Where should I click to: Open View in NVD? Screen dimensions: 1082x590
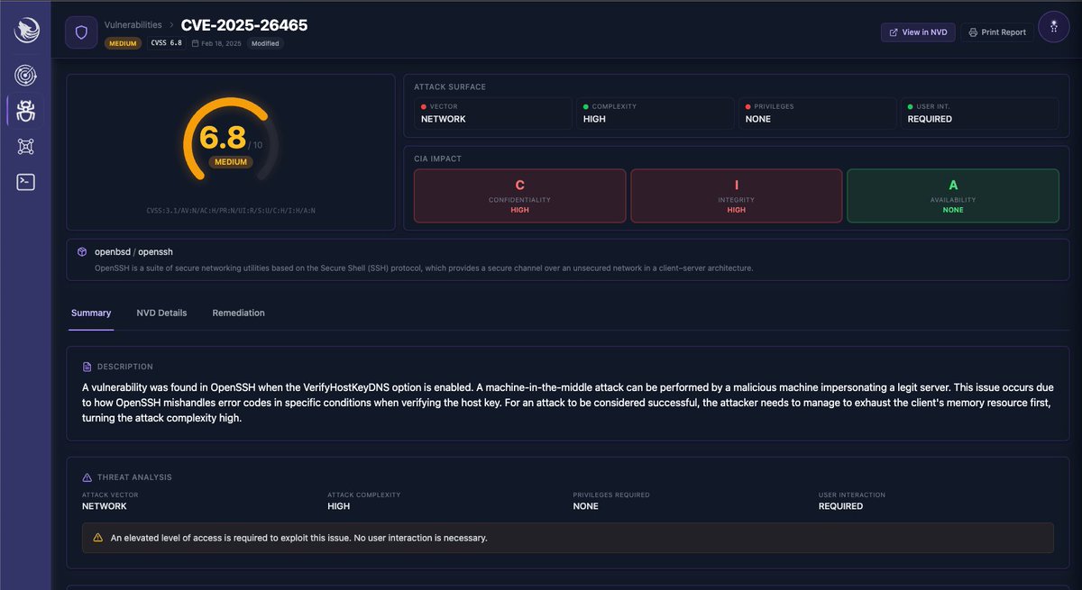[918, 32]
